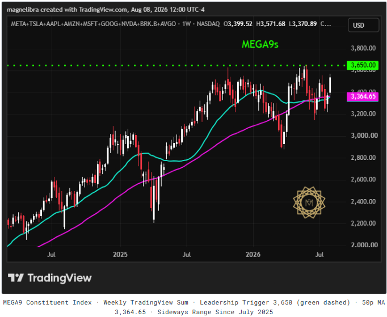Click the 3,800.00 price axis label
This screenshot has height=317, width=387.
tap(363, 48)
